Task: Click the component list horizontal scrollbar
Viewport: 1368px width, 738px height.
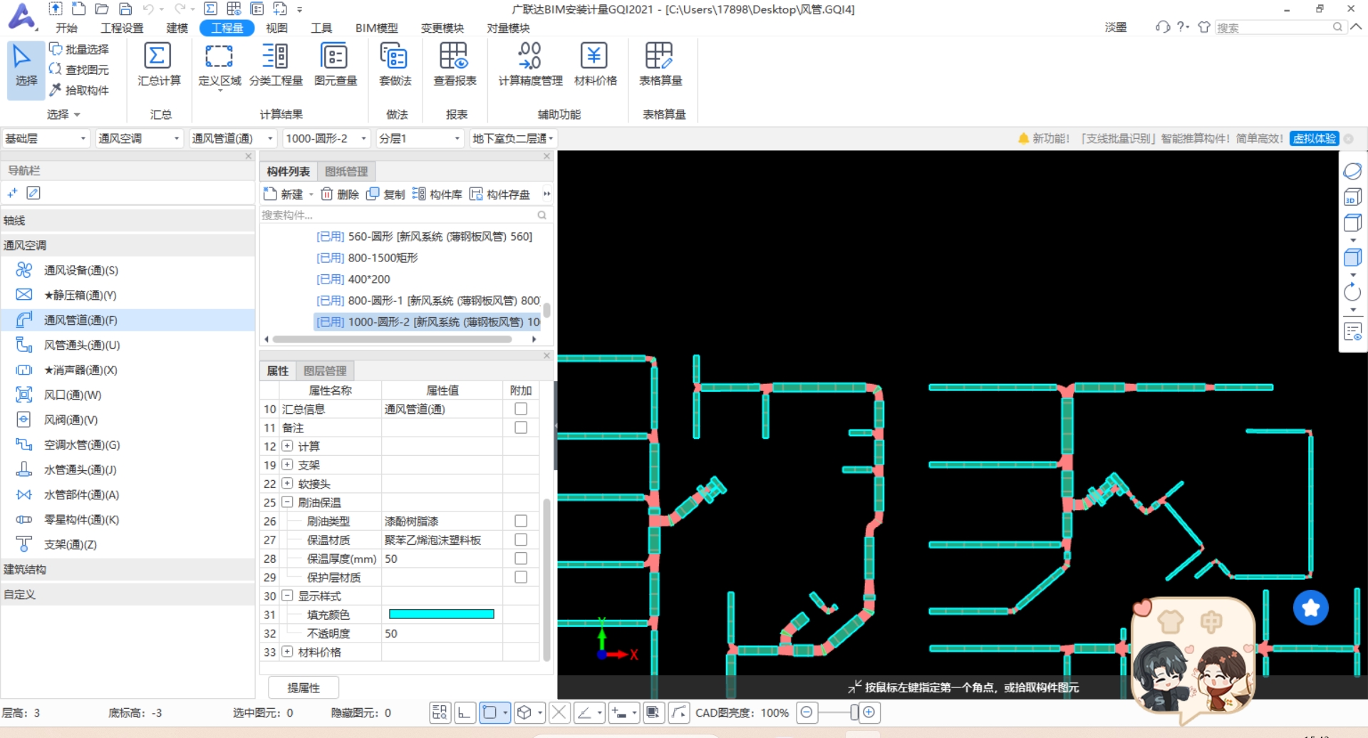Action: (x=393, y=339)
